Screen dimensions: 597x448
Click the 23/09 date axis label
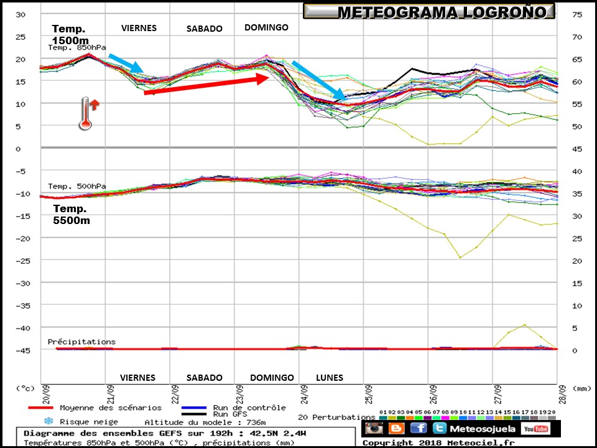pyautogui.click(x=240, y=394)
